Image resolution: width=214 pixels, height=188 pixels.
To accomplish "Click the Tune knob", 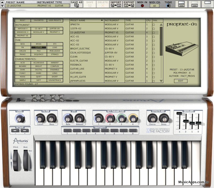I will click(x=168, y=6).
